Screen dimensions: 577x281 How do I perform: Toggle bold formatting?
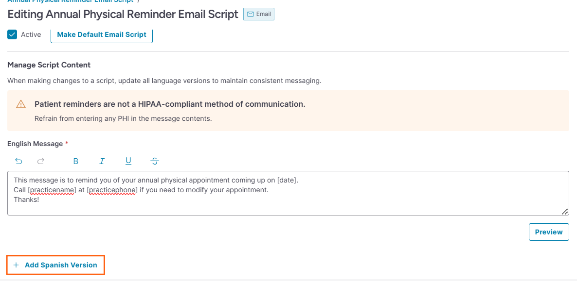(75, 161)
